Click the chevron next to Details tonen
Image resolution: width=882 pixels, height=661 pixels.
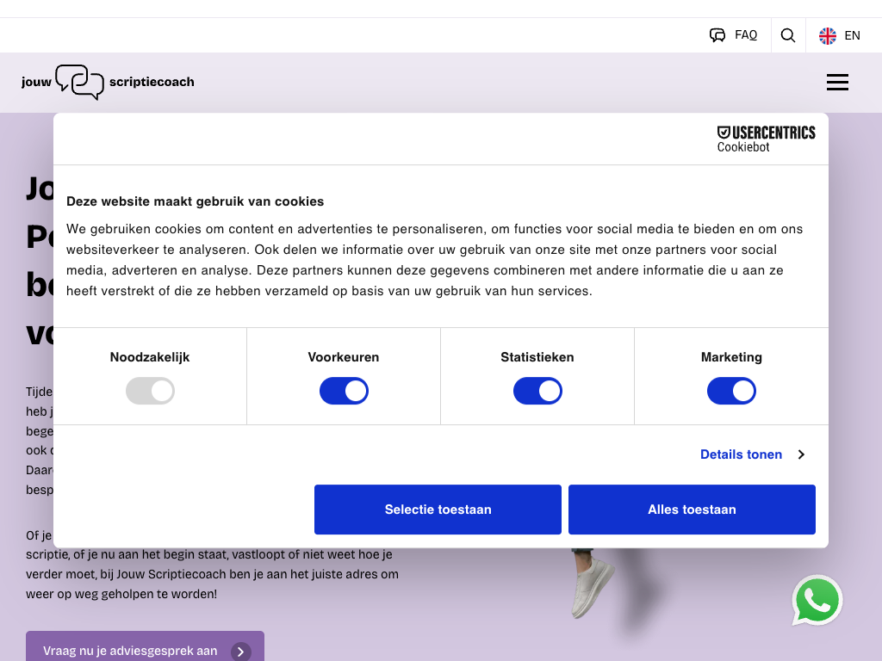[801, 454]
